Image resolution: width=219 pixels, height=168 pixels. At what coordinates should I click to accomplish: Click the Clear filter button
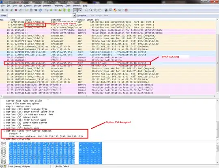pos(92,15)
